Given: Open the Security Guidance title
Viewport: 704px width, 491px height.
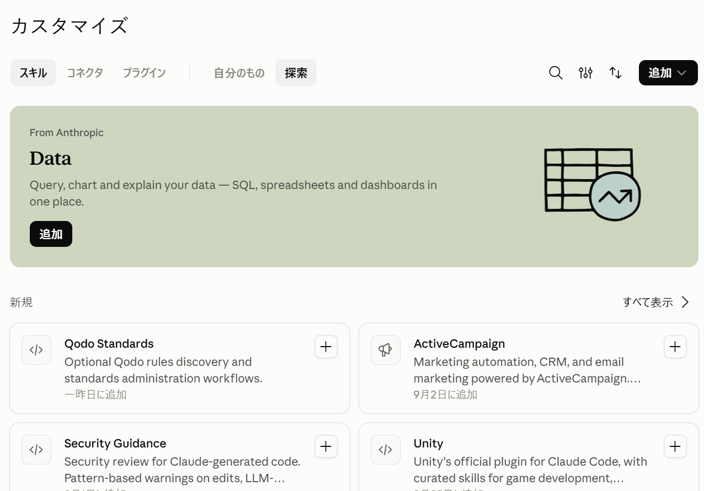Looking at the screenshot, I should tap(115, 444).
